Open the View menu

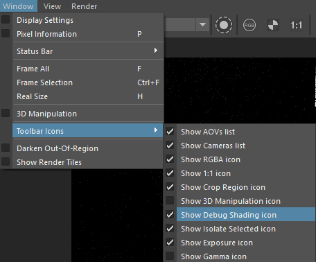52,6
